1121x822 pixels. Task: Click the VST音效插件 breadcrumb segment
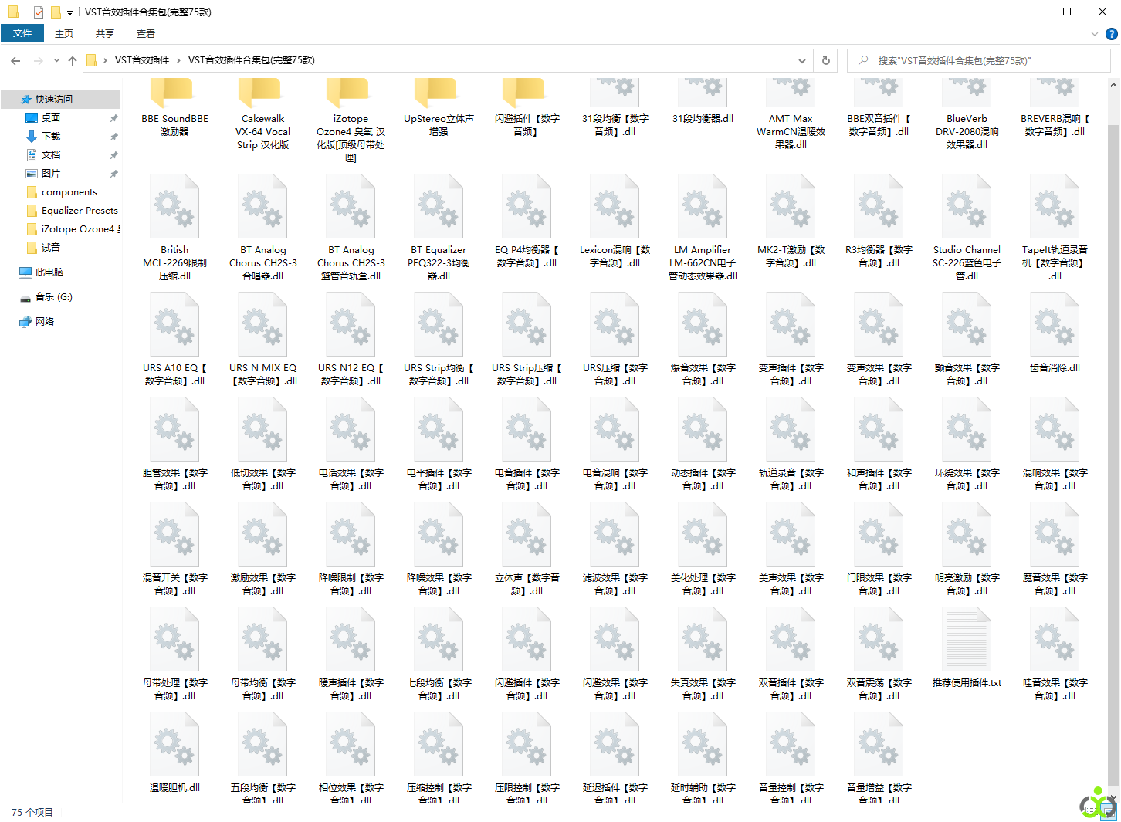(142, 60)
